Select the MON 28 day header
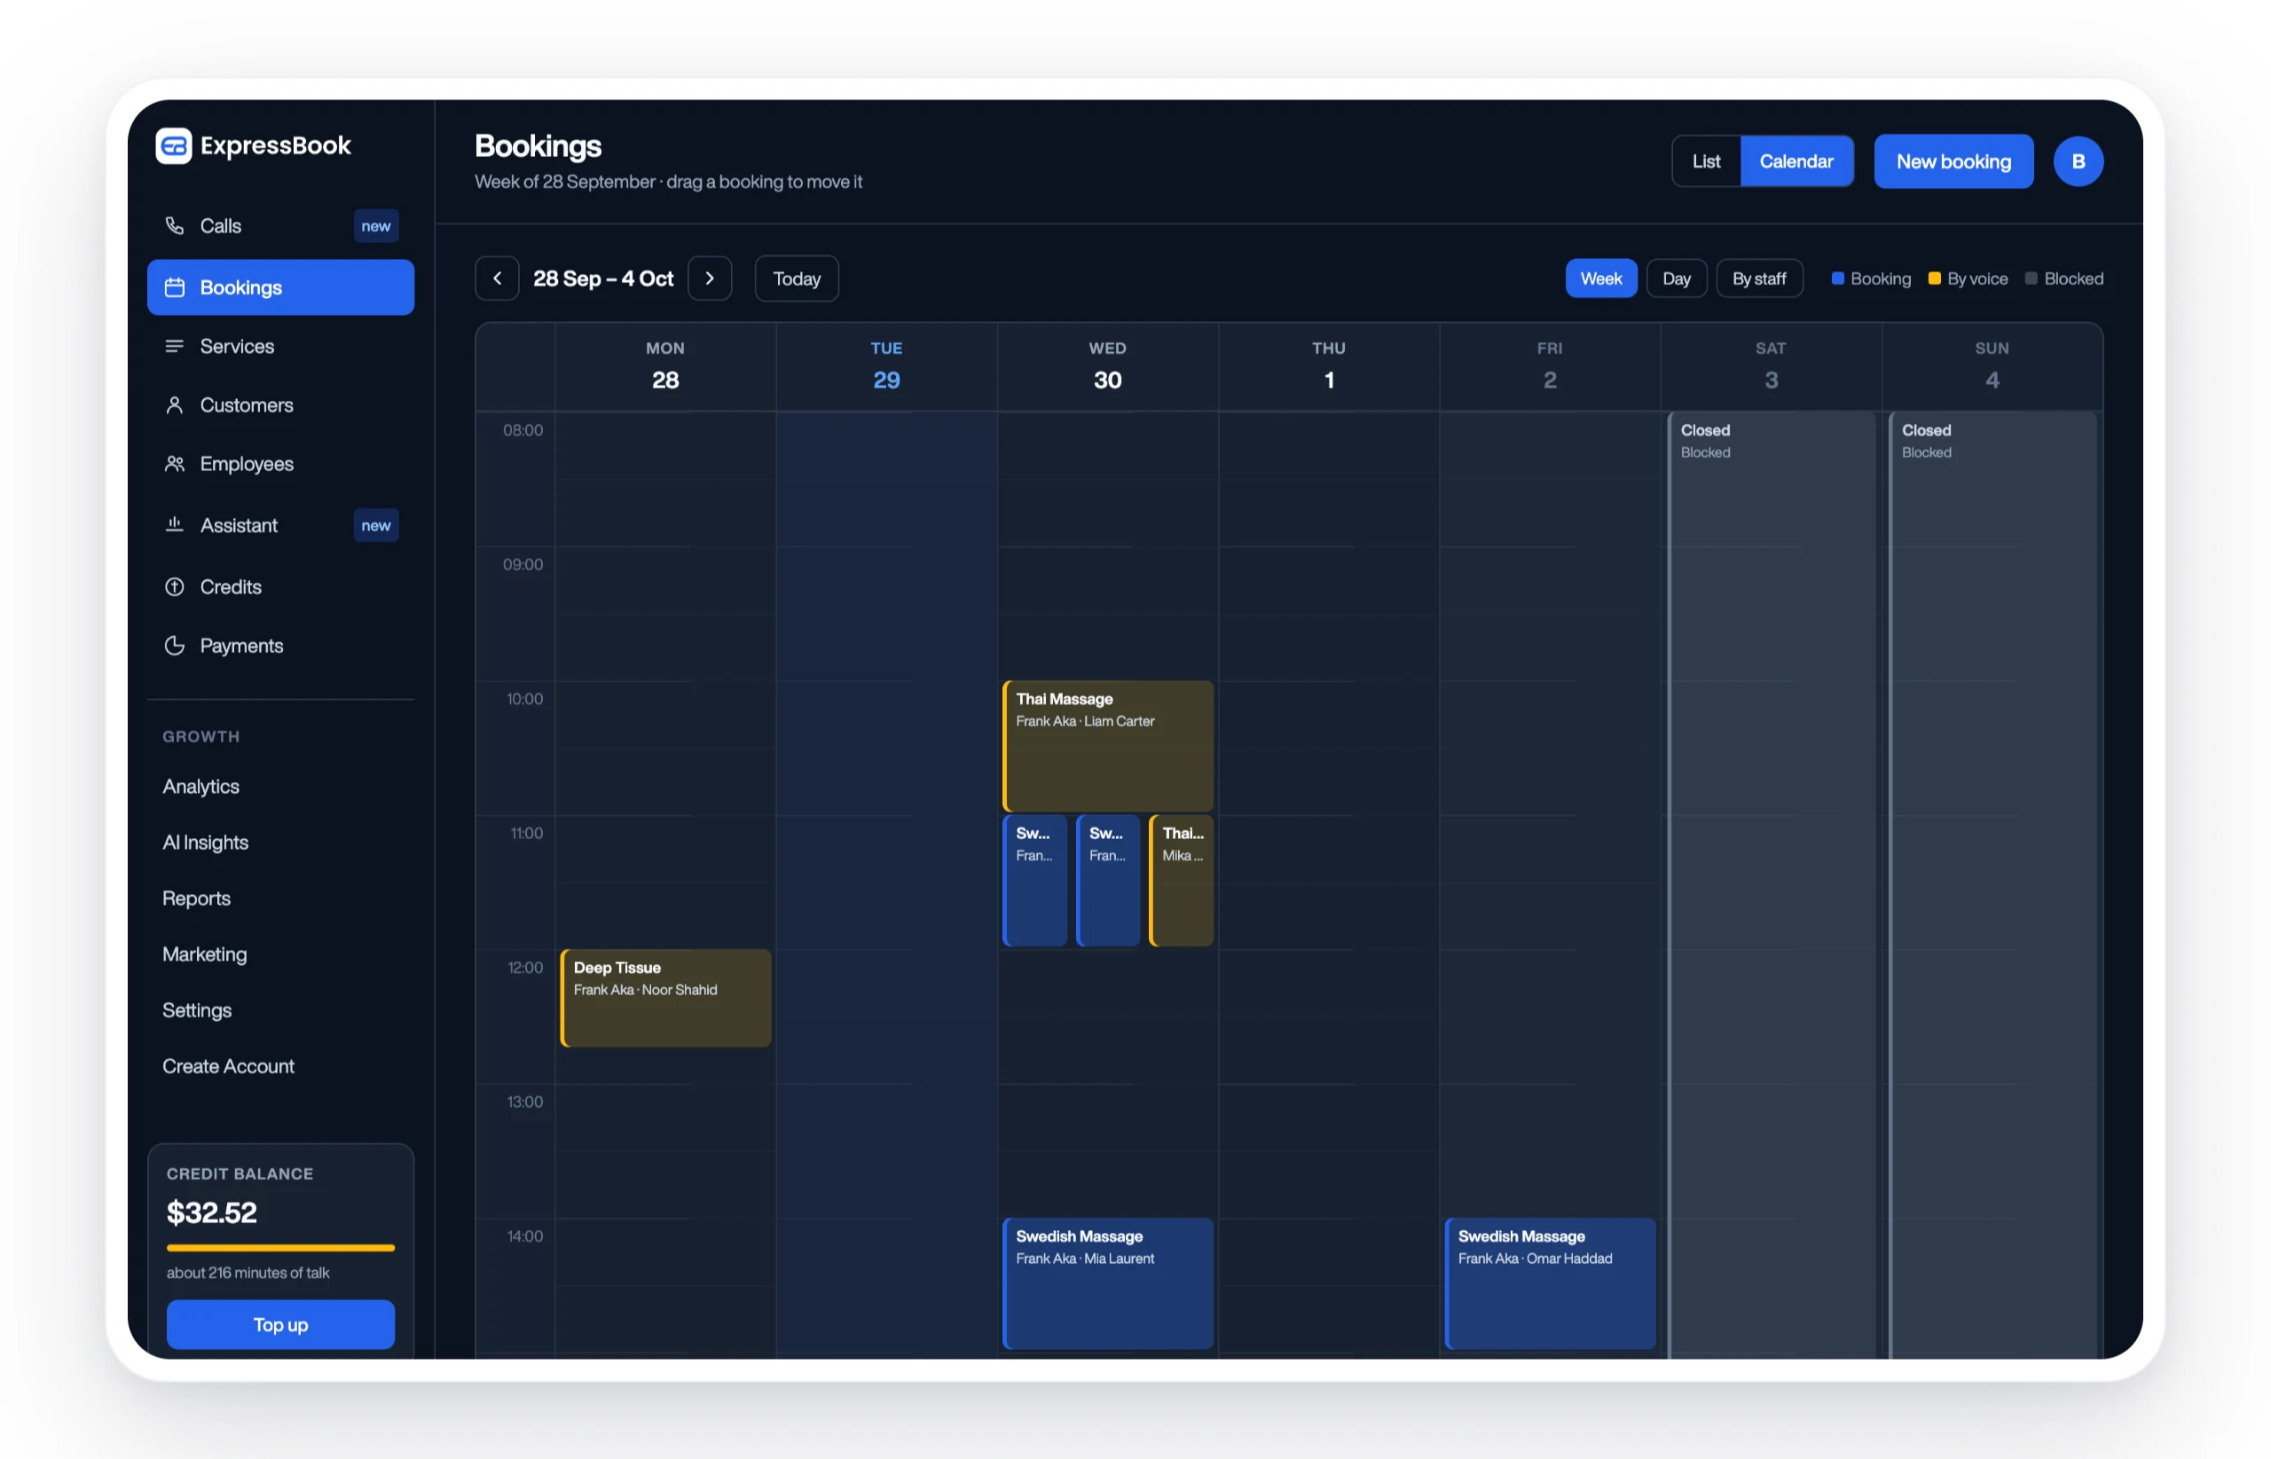This screenshot has height=1459, width=2271. [665, 365]
